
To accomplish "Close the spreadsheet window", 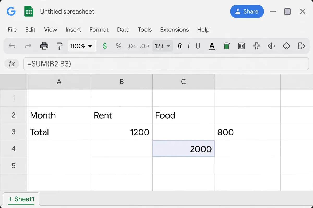I will pyautogui.click(x=303, y=12).
